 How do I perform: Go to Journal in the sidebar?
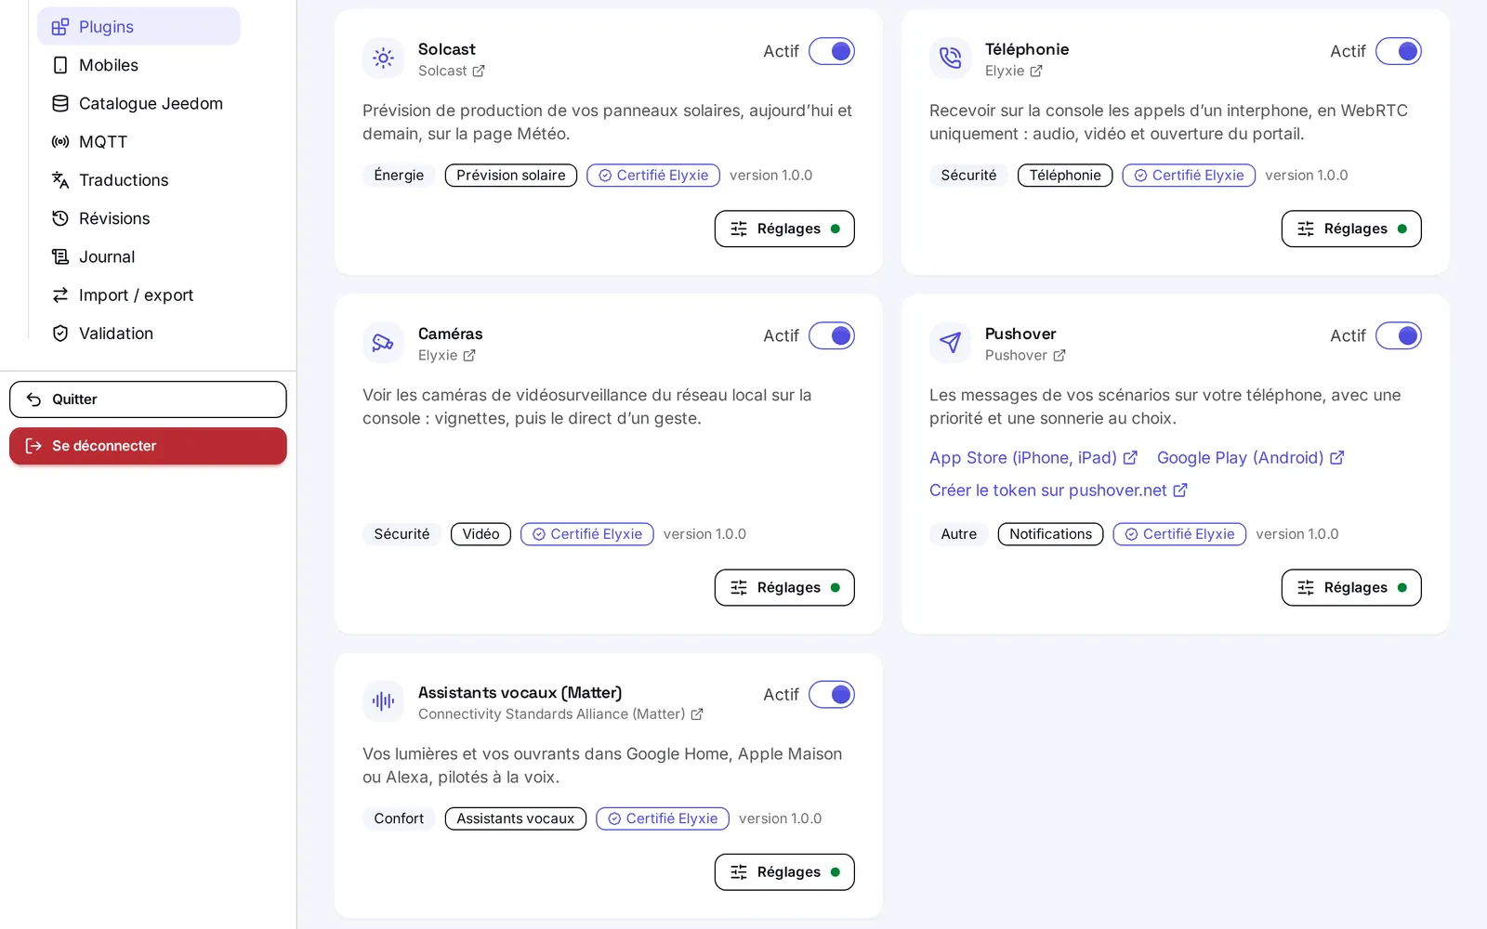138,256
